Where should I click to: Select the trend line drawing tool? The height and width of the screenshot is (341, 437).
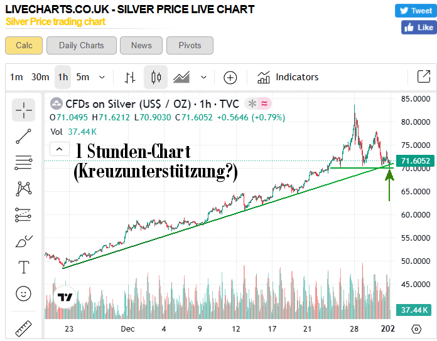point(24,136)
